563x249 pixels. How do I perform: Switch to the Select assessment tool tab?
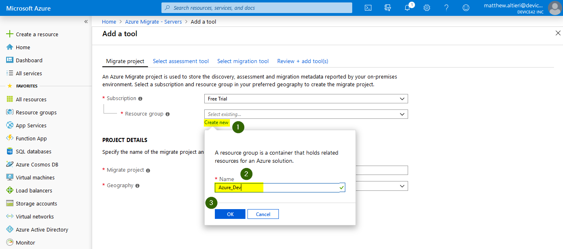(x=181, y=61)
